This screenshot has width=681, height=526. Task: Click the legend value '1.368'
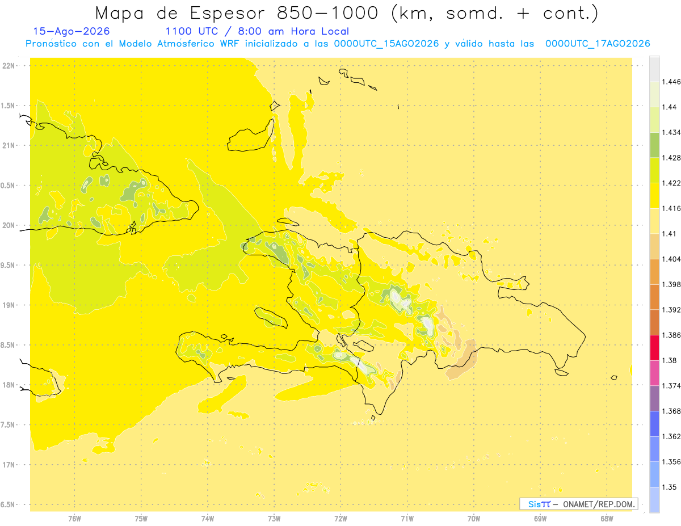coord(671,411)
